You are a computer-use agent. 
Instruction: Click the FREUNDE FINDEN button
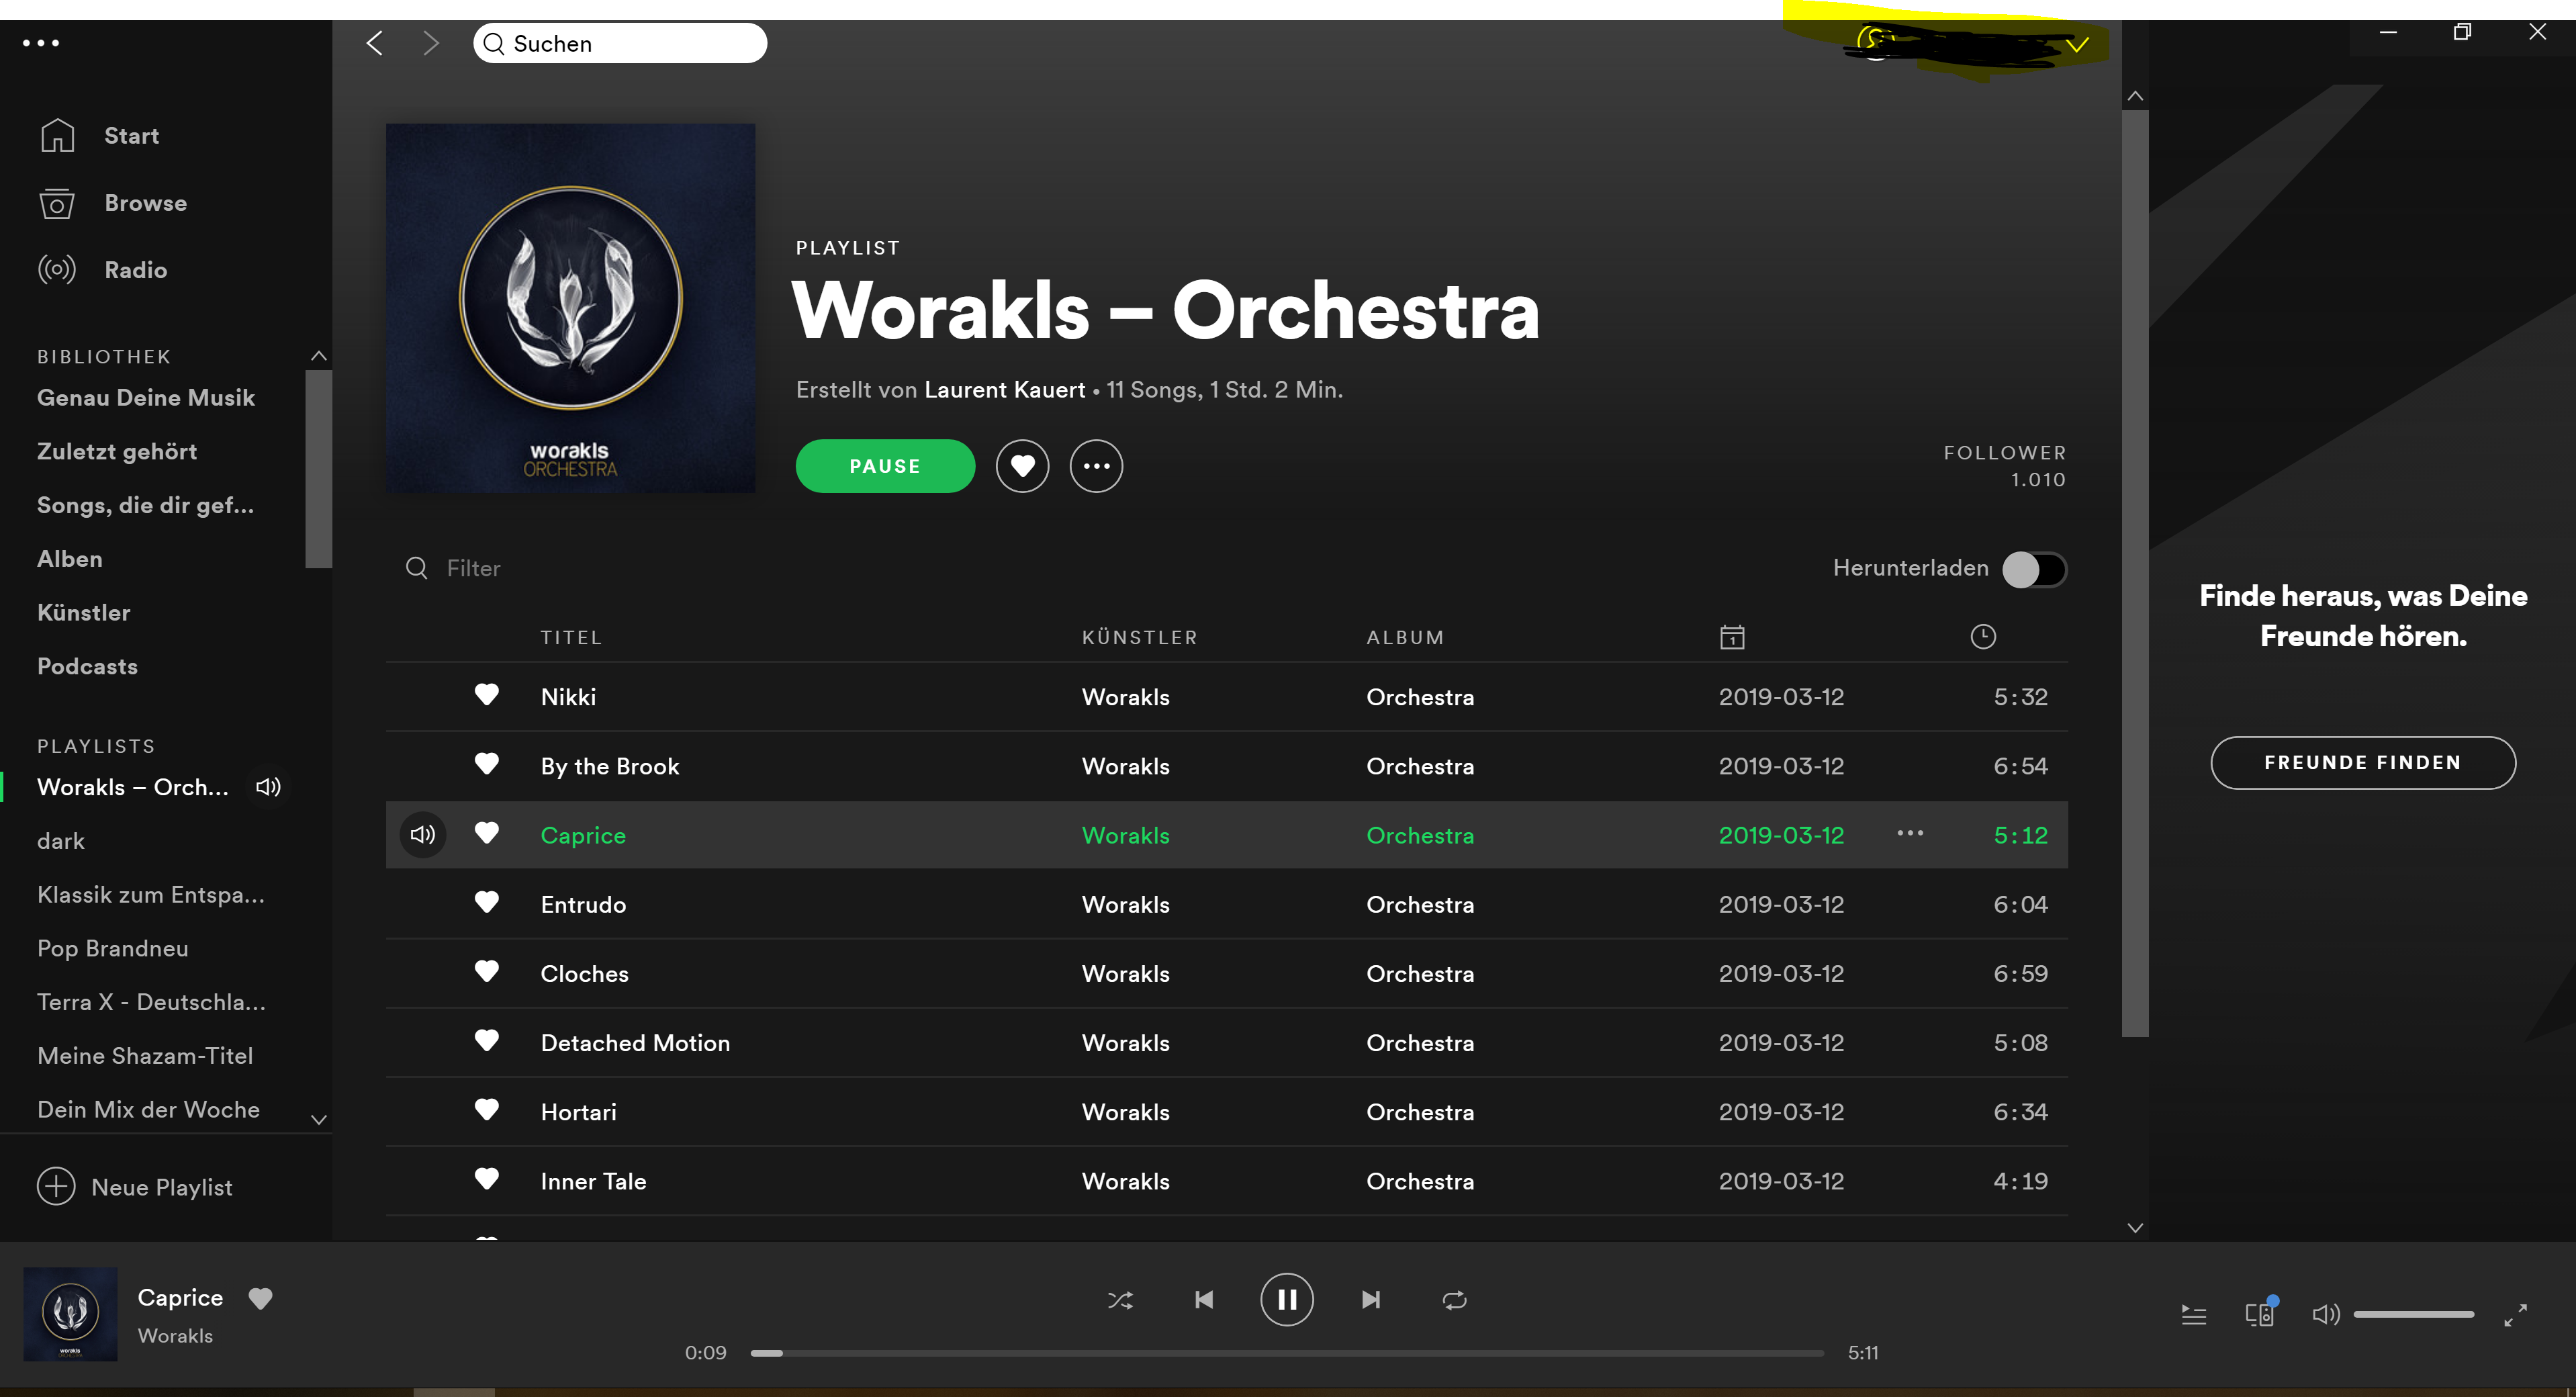pos(2362,763)
